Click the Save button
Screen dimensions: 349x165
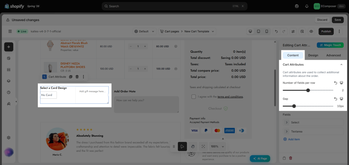tap(338, 20)
